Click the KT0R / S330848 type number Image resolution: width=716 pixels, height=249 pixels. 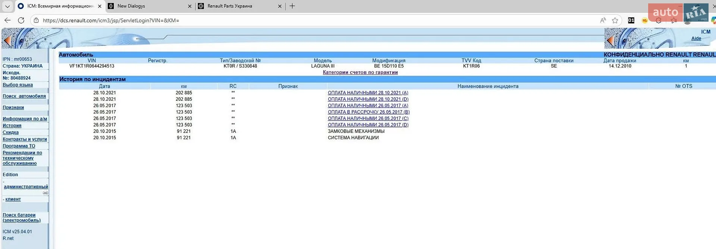pos(240,66)
